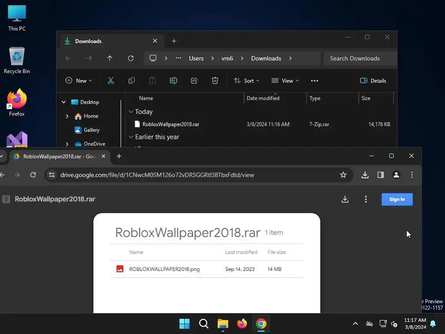
Task: Open Chrome three-dot menu
Action: [412, 175]
